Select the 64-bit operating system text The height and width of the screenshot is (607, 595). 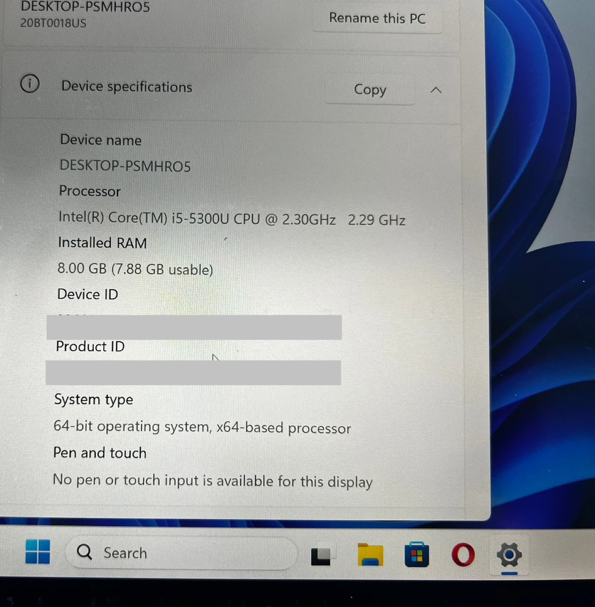click(202, 427)
